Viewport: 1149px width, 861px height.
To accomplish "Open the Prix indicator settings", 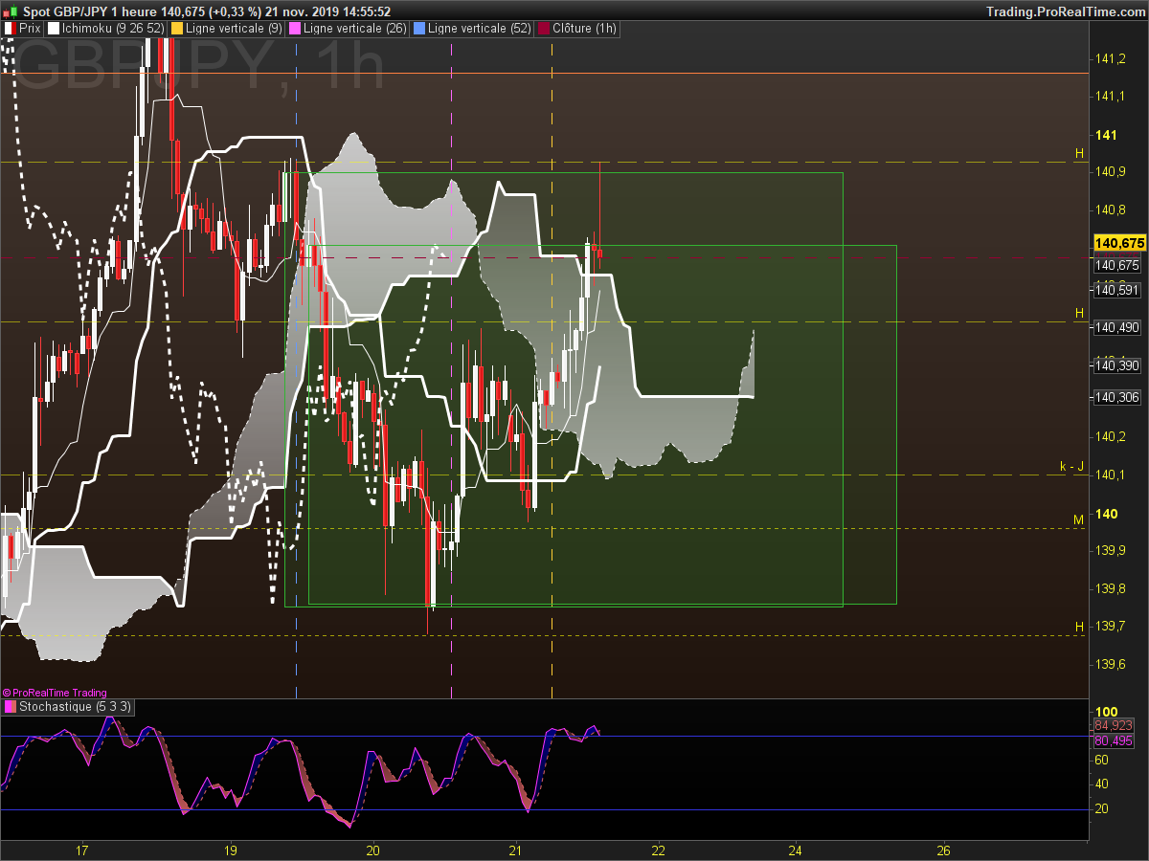I will click(x=30, y=29).
